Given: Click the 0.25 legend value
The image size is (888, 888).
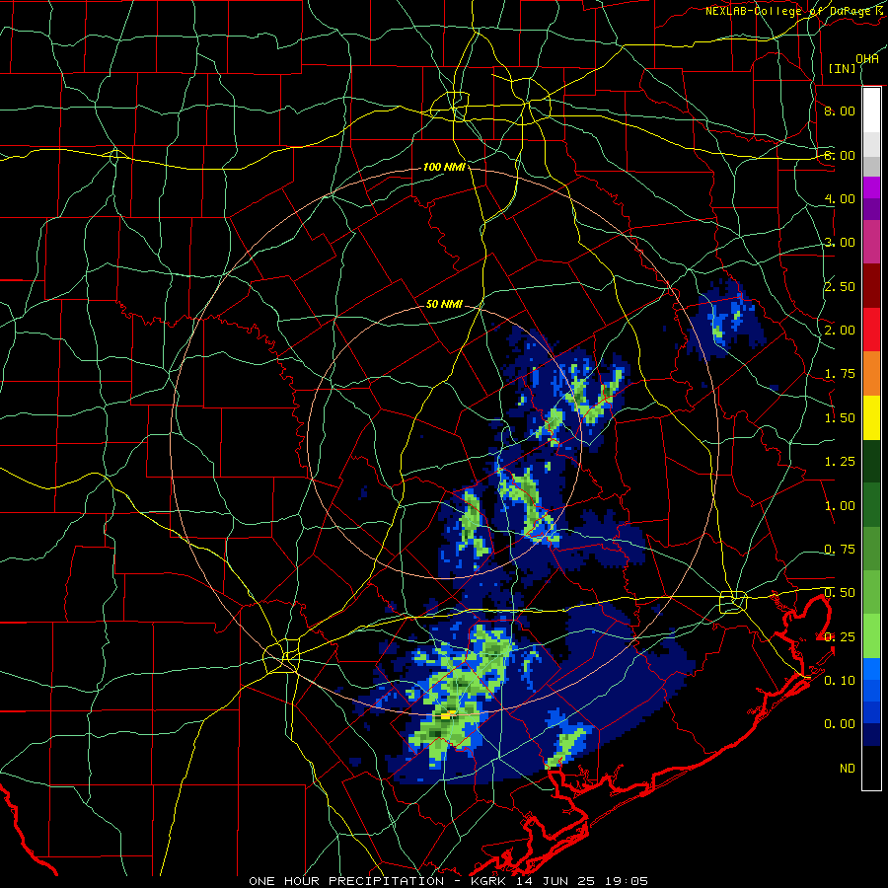Looking at the screenshot, I should coord(840,637).
